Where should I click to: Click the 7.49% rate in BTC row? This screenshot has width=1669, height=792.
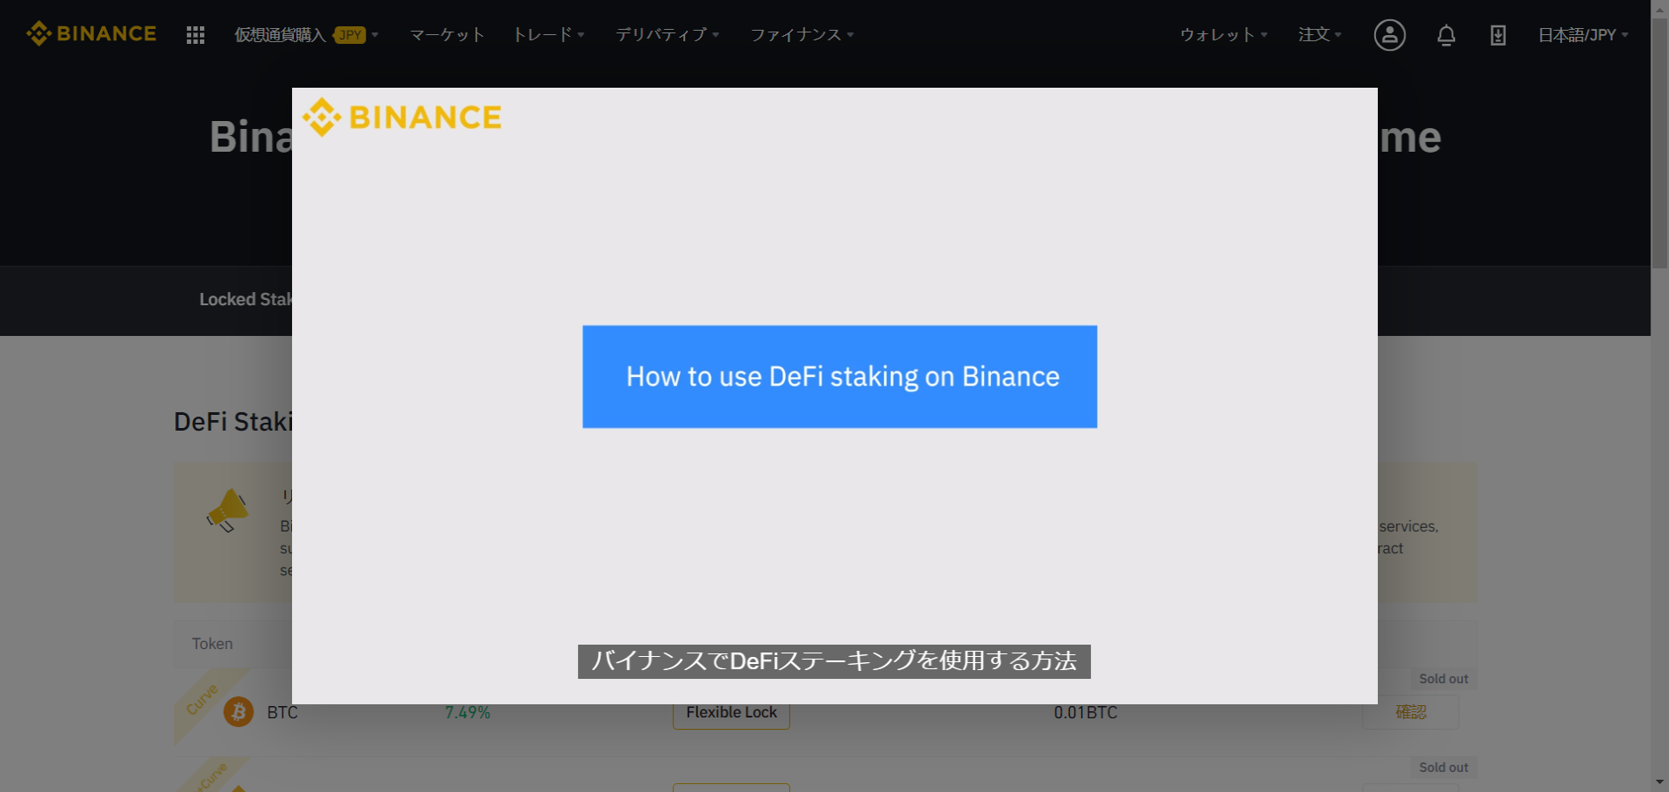[467, 712]
